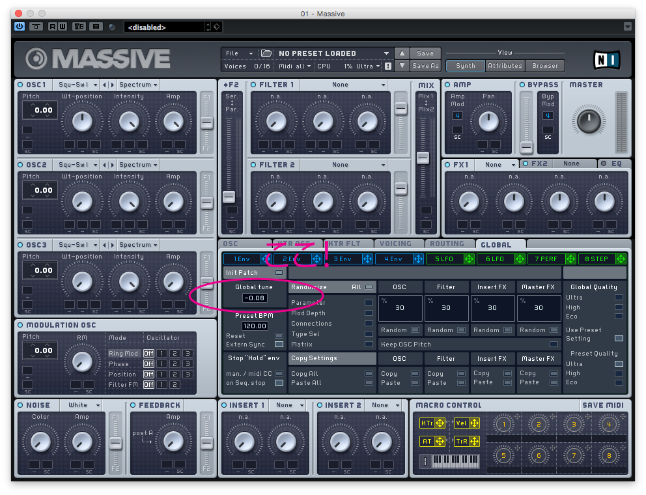
Task: Click the SAVE MIDI button
Action: pos(603,405)
